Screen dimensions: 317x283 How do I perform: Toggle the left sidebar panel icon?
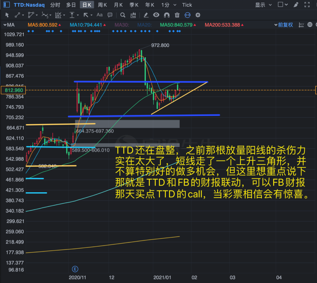click(x=7, y=4)
